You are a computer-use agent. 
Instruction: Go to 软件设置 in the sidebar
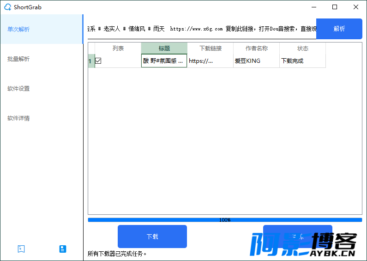click(x=18, y=88)
